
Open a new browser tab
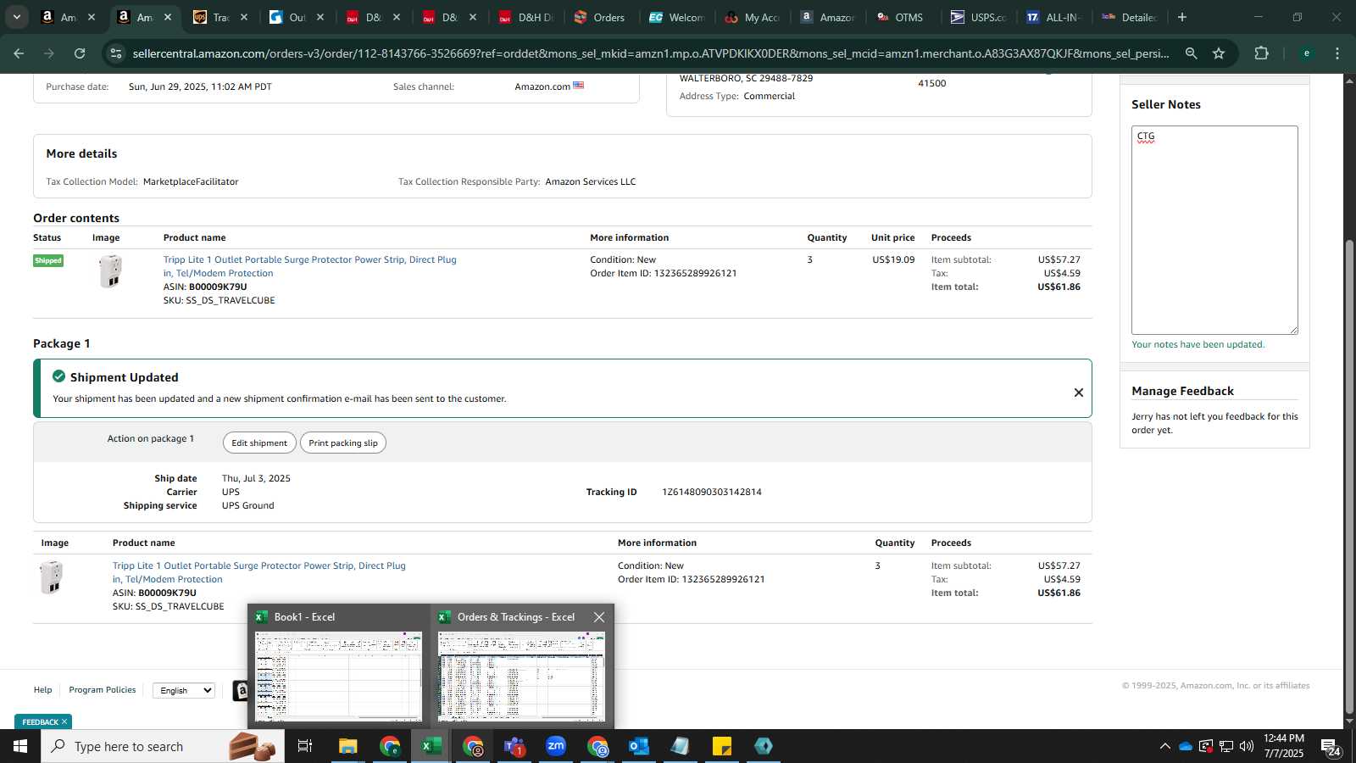tap(1182, 17)
